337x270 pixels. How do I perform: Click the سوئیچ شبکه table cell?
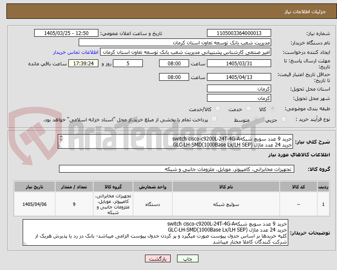[x=226, y=204]
